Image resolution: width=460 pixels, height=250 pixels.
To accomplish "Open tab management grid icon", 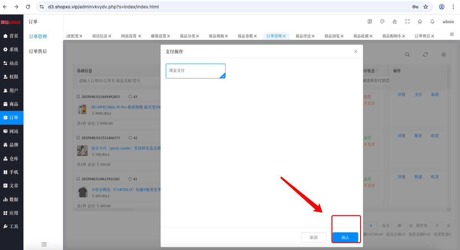I will (452, 34).
